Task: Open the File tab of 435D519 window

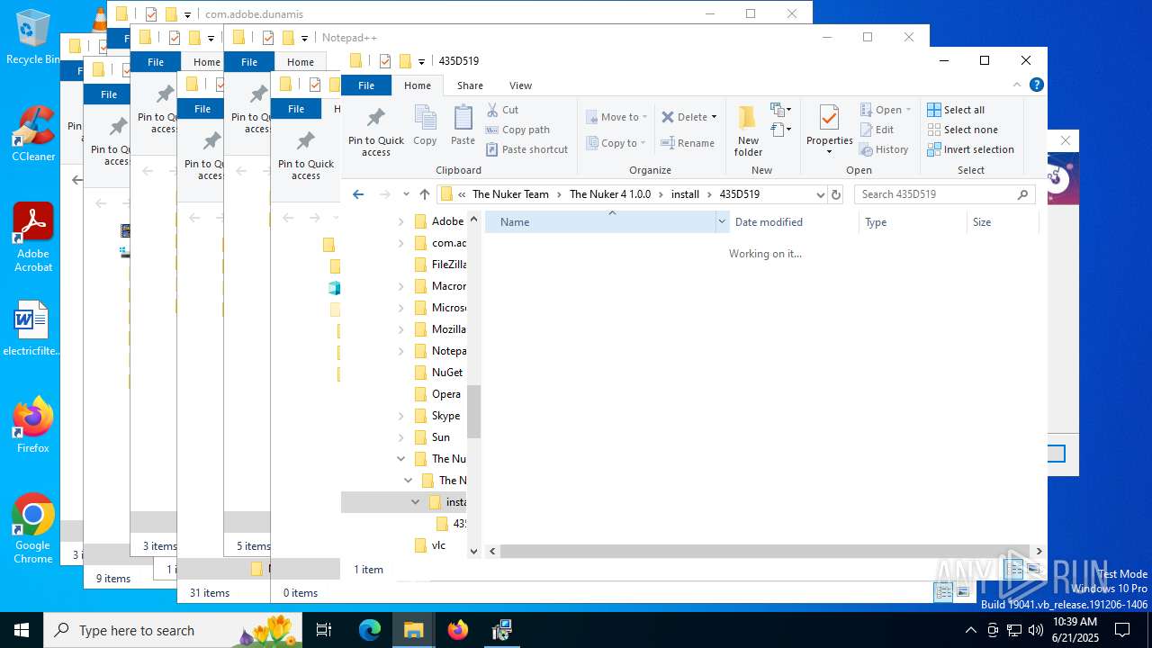Action: (x=366, y=85)
